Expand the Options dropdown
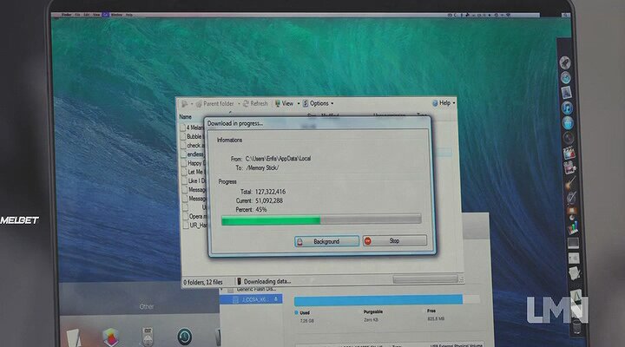Viewport: 625px width, 347px height. 318,103
